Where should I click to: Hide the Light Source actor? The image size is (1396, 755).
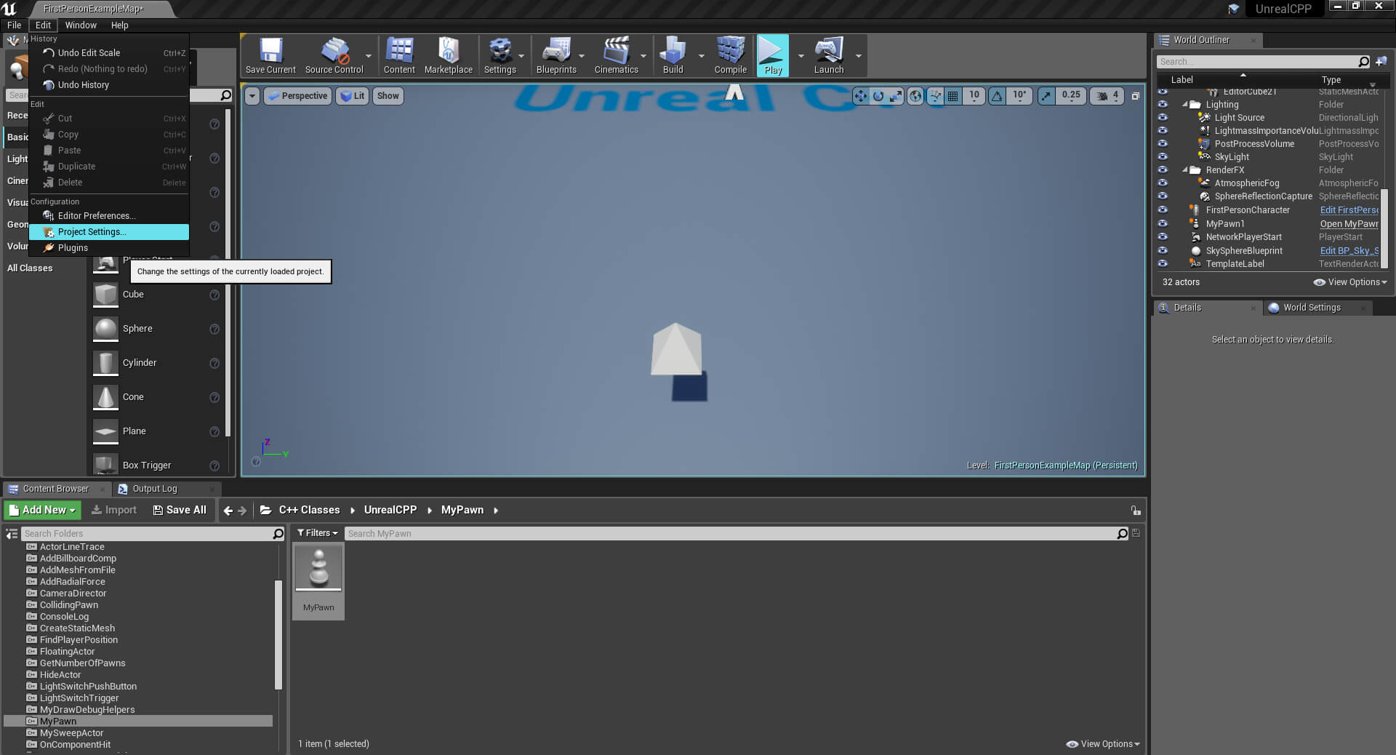click(x=1163, y=118)
